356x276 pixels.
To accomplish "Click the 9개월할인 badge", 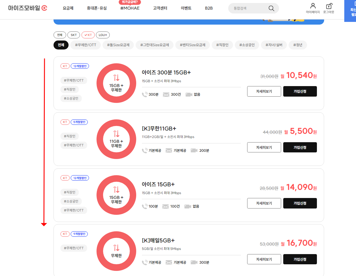I will [x=79, y=234].
